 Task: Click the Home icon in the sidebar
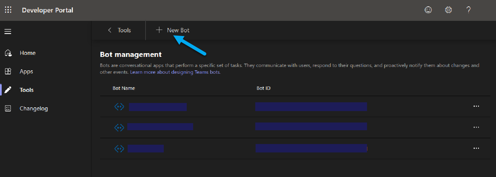[x=8, y=53]
